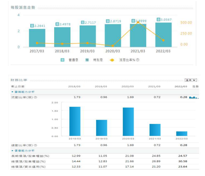Image resolution: width=205 pixels, height=176 pixels.
Task: Open the help icon beside 派息比率%
Action: tap(137, 60)
